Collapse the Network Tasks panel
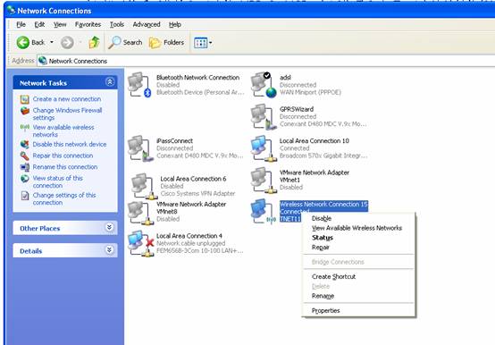This screenshot has height=345, width=495. [x=110, y=82]
